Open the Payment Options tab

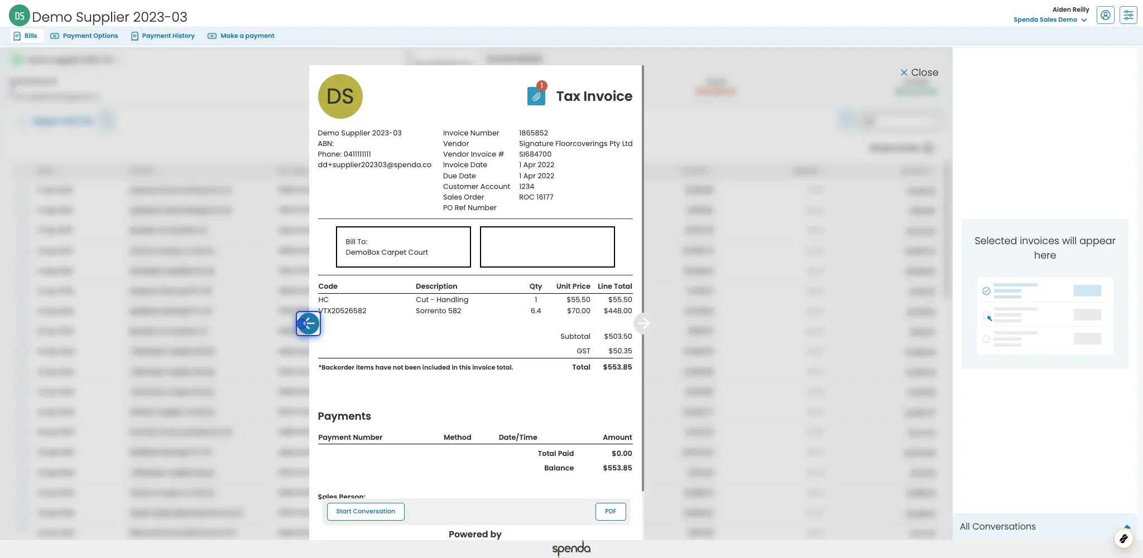(84, 36)
